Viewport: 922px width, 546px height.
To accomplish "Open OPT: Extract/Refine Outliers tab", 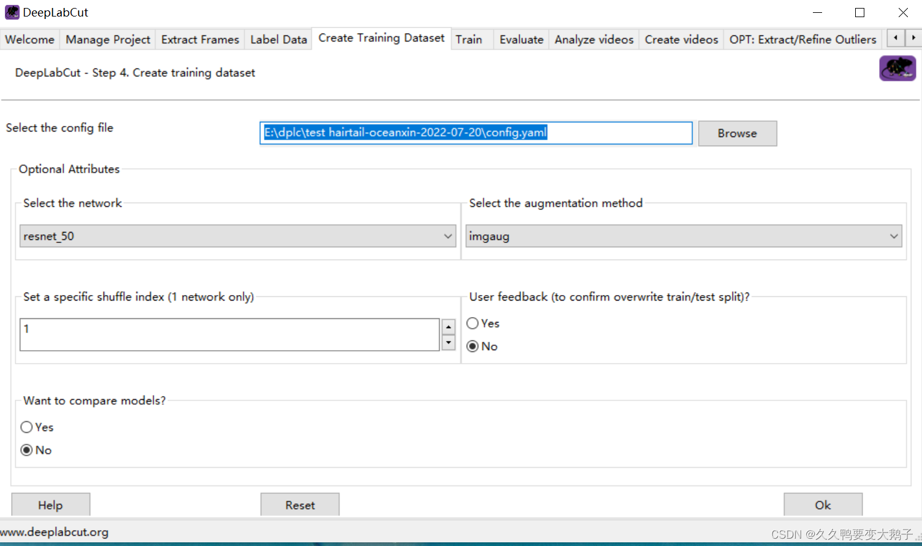I will coord(802,39).
